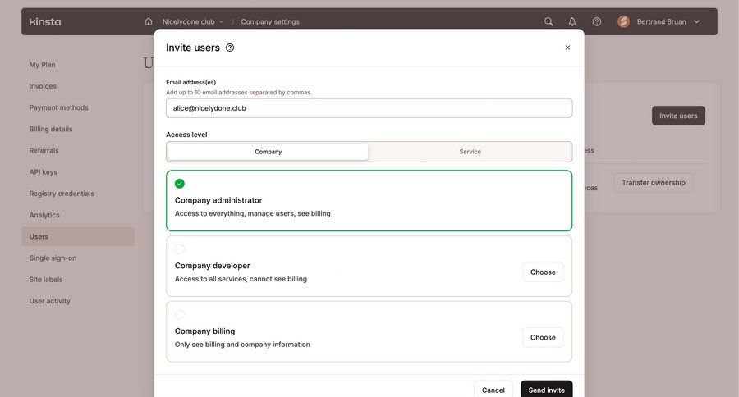This screenshot has width=739, height=397.
Task: Click help icon next to Invite users title
Action: pyautogui.click(x=230, y=48)
